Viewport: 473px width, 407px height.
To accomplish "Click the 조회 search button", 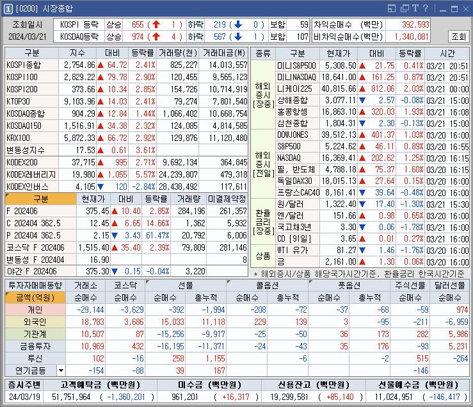I will 458,37.
